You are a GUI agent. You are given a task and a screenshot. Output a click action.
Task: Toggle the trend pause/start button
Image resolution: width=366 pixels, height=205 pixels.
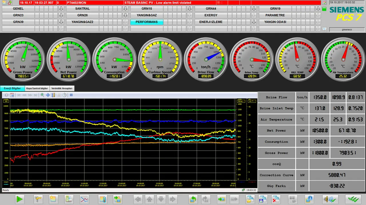[x=71, y=95]
